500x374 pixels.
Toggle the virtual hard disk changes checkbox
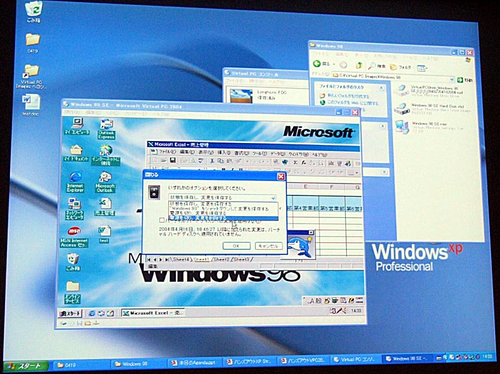[162, 220]
